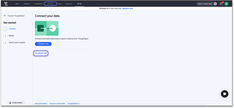Open the chat support bubble
The image size is (234, 108).
click(225, 94)
